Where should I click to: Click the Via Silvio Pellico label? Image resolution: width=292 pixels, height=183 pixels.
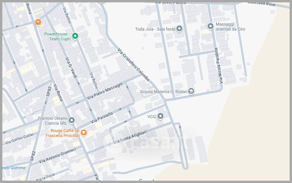pyautogui.click(x=169, y=2)
